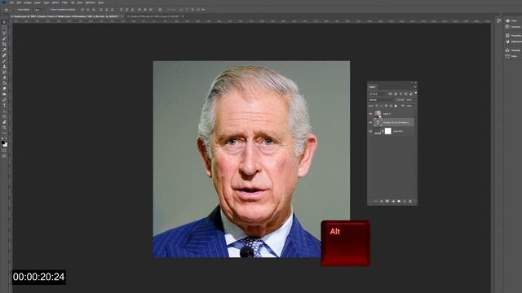Hide Layer 1 with its eye icon

370,114
